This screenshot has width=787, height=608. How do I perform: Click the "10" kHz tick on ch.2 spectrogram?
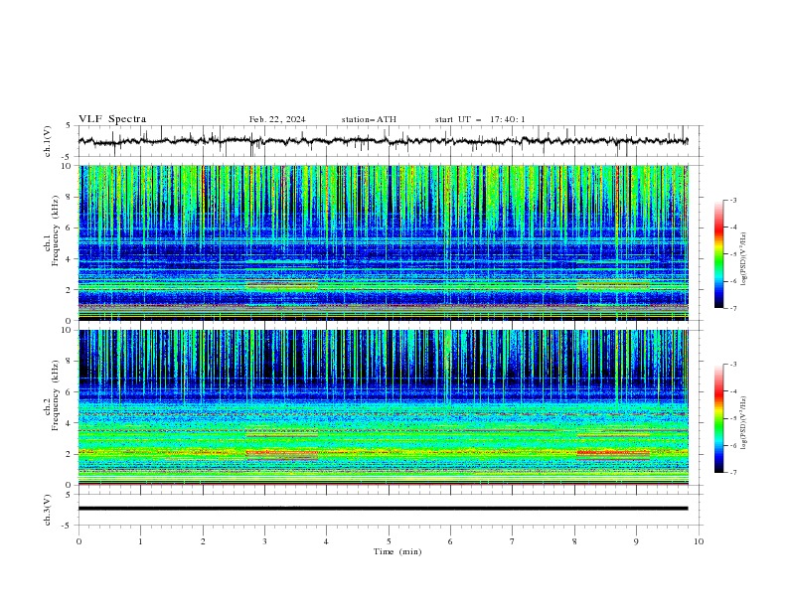(68, 330)
